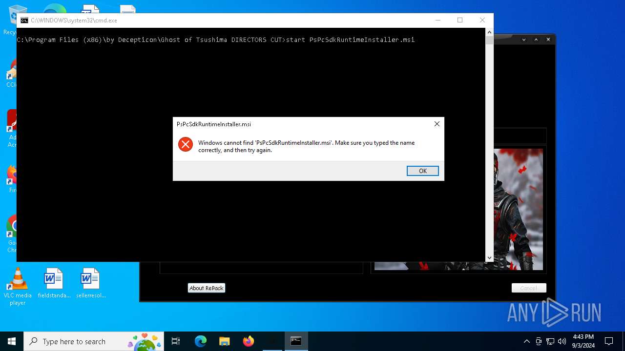Screen dimensions: 625x351
Task: Launch Firefox from the taskbar
Action: coord(248,341)
